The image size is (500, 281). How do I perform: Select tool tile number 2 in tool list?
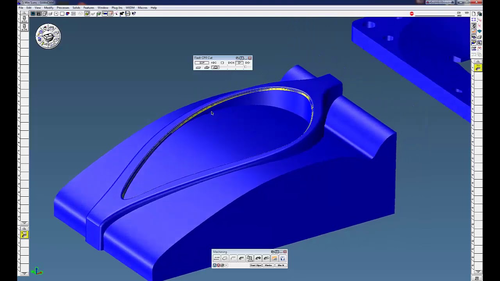pos(24,27)
